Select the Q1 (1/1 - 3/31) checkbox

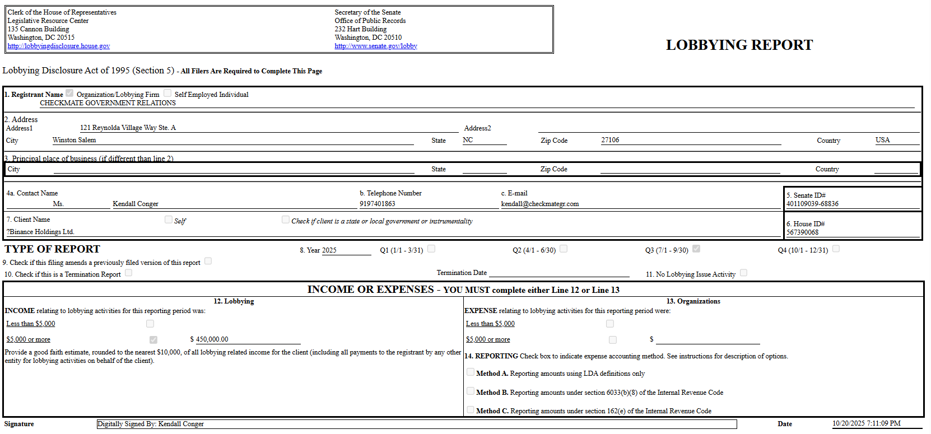click(431, 249)
